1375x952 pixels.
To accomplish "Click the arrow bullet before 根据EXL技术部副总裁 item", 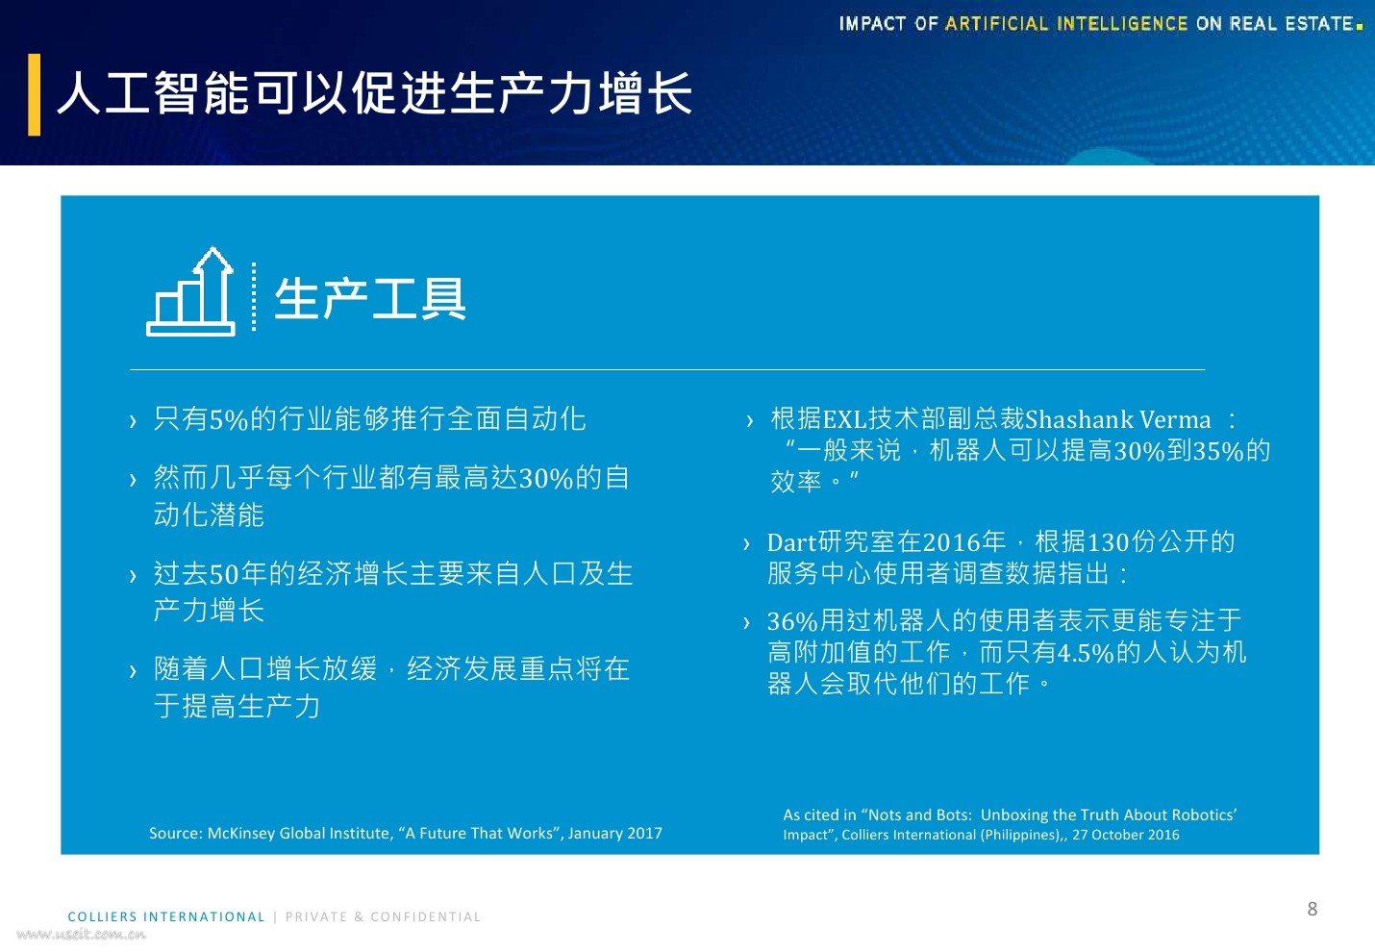I will tap(749, 420).
